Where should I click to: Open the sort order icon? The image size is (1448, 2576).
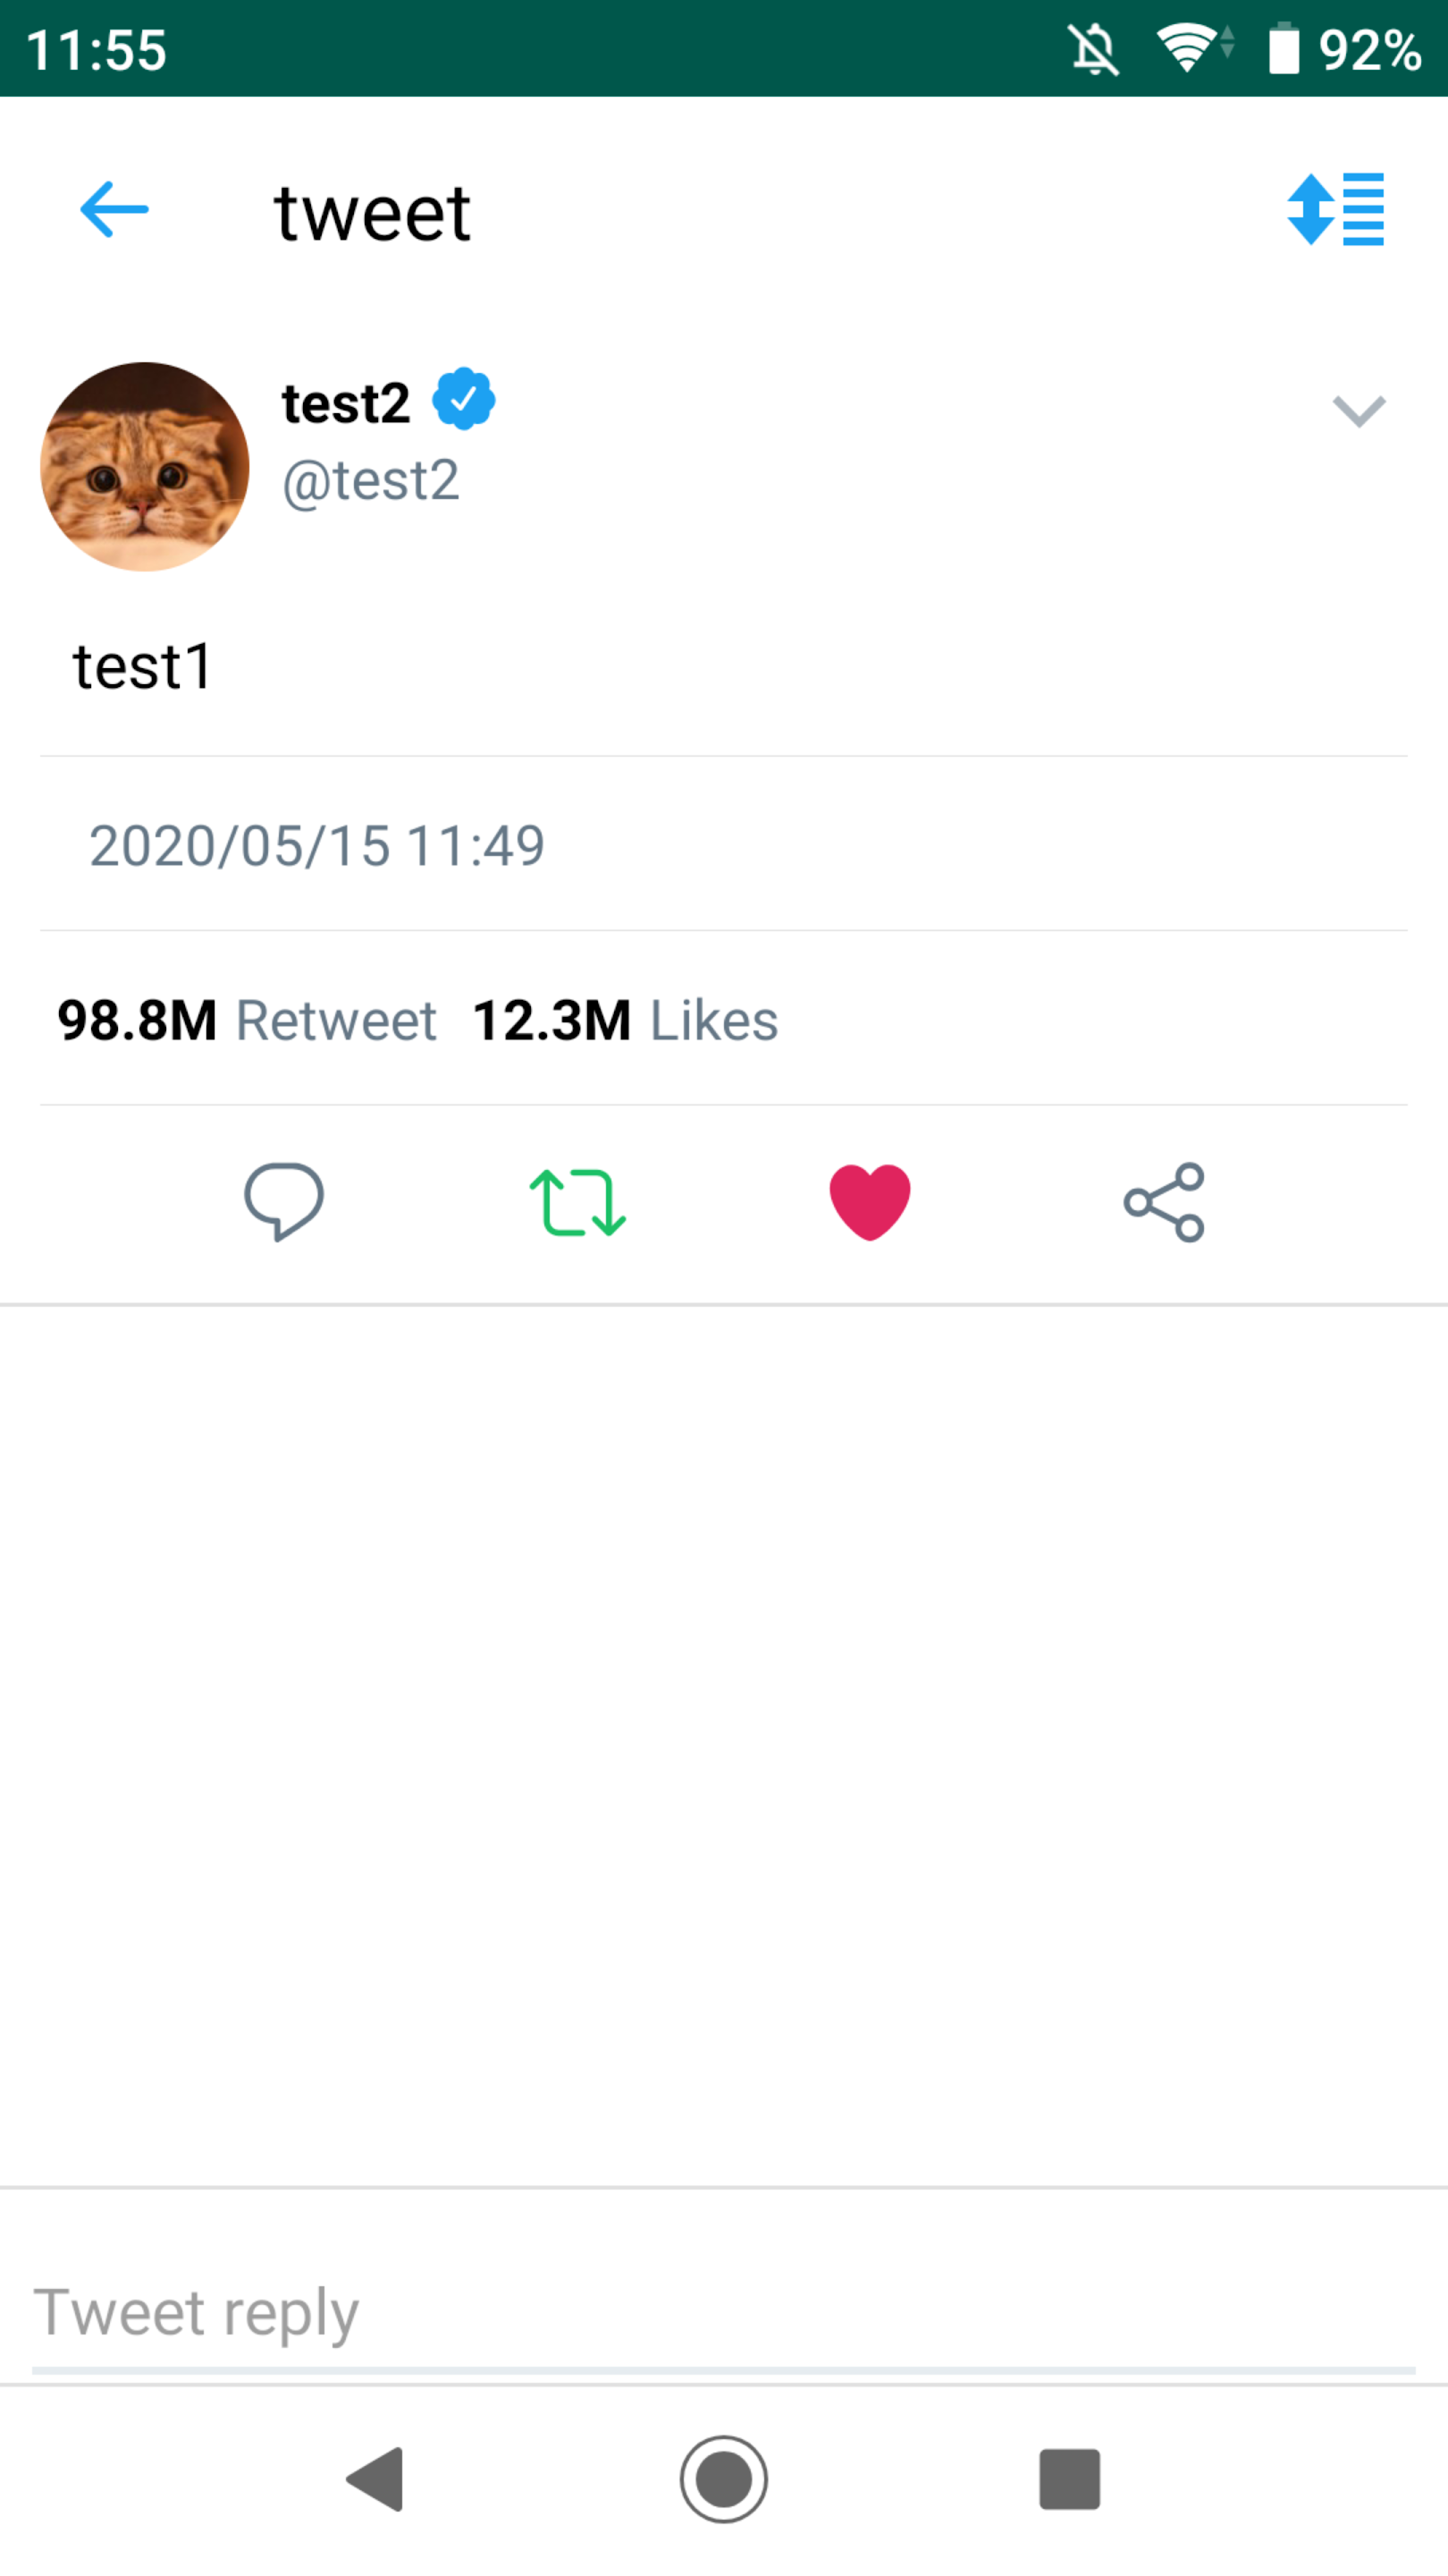coord(1335,209)
